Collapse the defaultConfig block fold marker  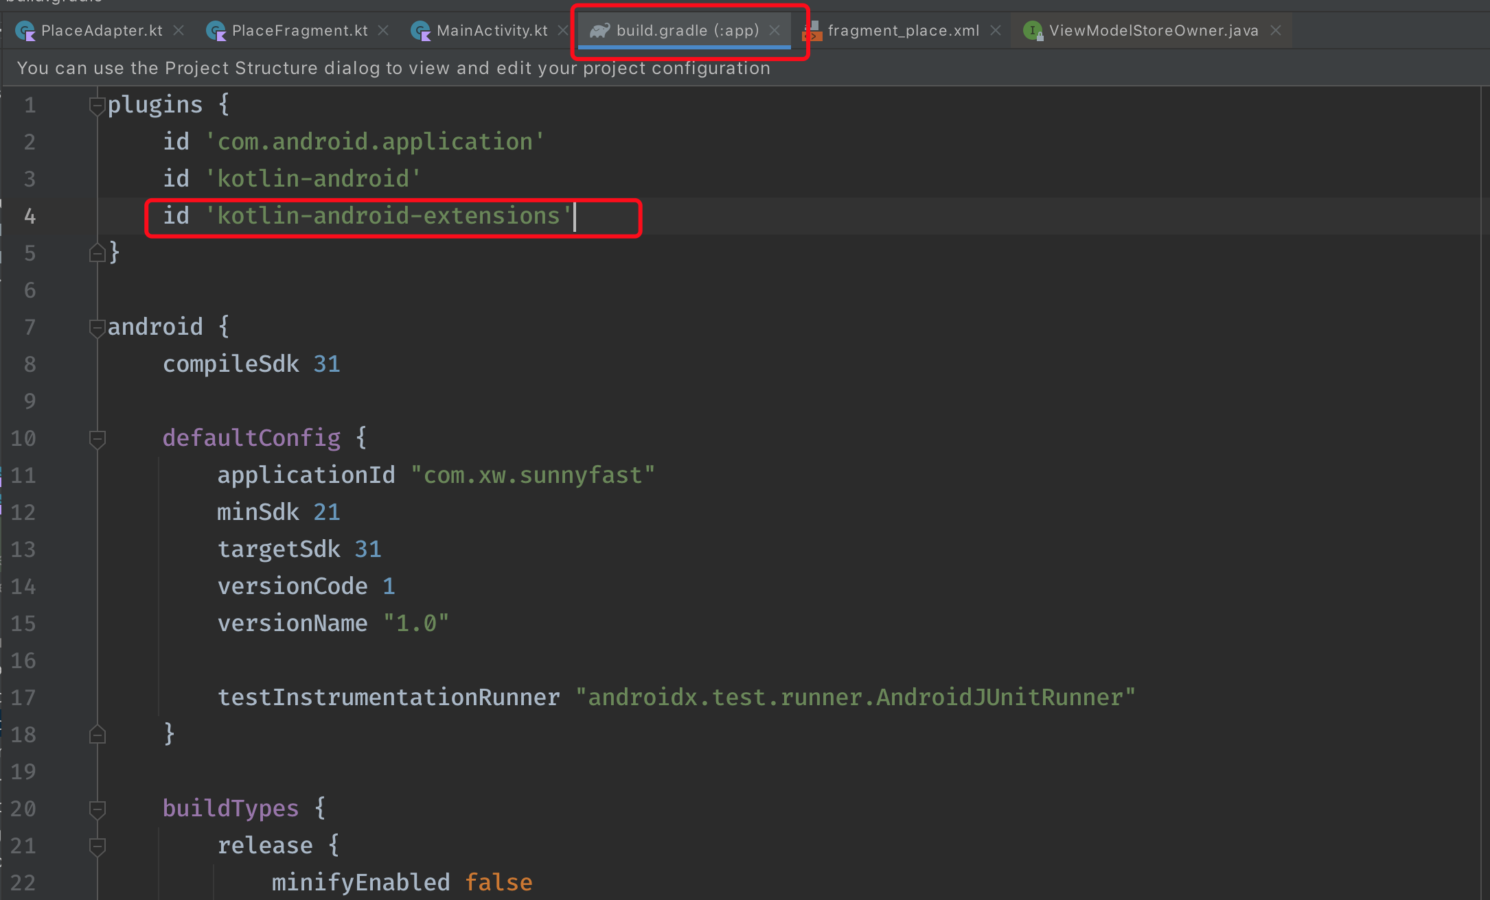click(x=97, y=438)
